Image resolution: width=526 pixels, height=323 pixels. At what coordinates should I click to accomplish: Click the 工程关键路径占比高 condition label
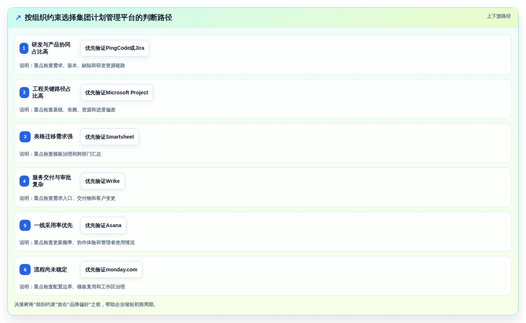coord(52,93)
